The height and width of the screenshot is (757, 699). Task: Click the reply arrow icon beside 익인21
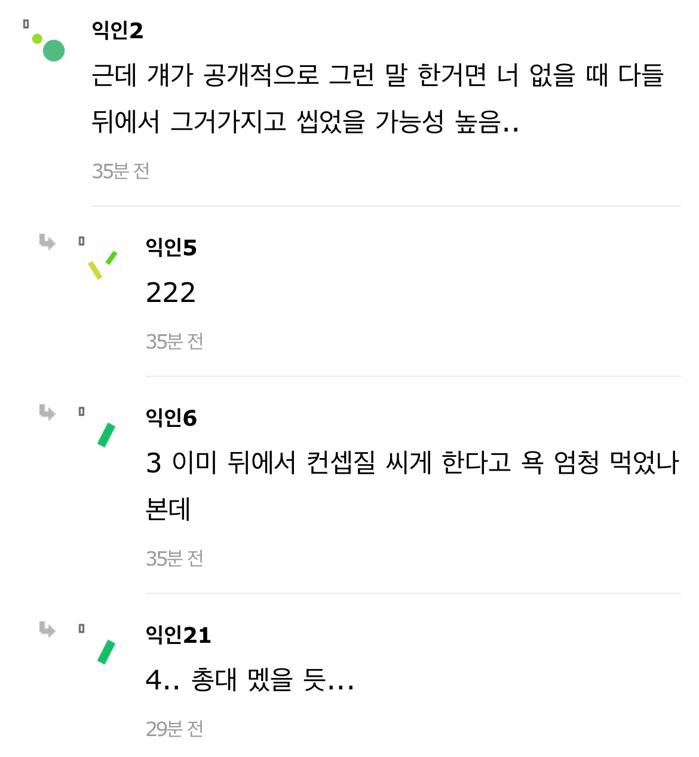pos(47,629)
